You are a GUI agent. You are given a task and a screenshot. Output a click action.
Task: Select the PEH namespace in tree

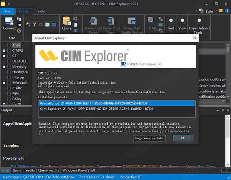[15, 94]
